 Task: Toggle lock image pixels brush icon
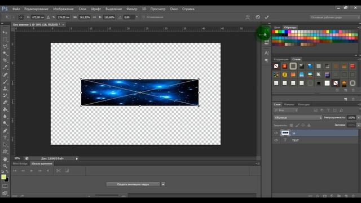click(297, 125)
